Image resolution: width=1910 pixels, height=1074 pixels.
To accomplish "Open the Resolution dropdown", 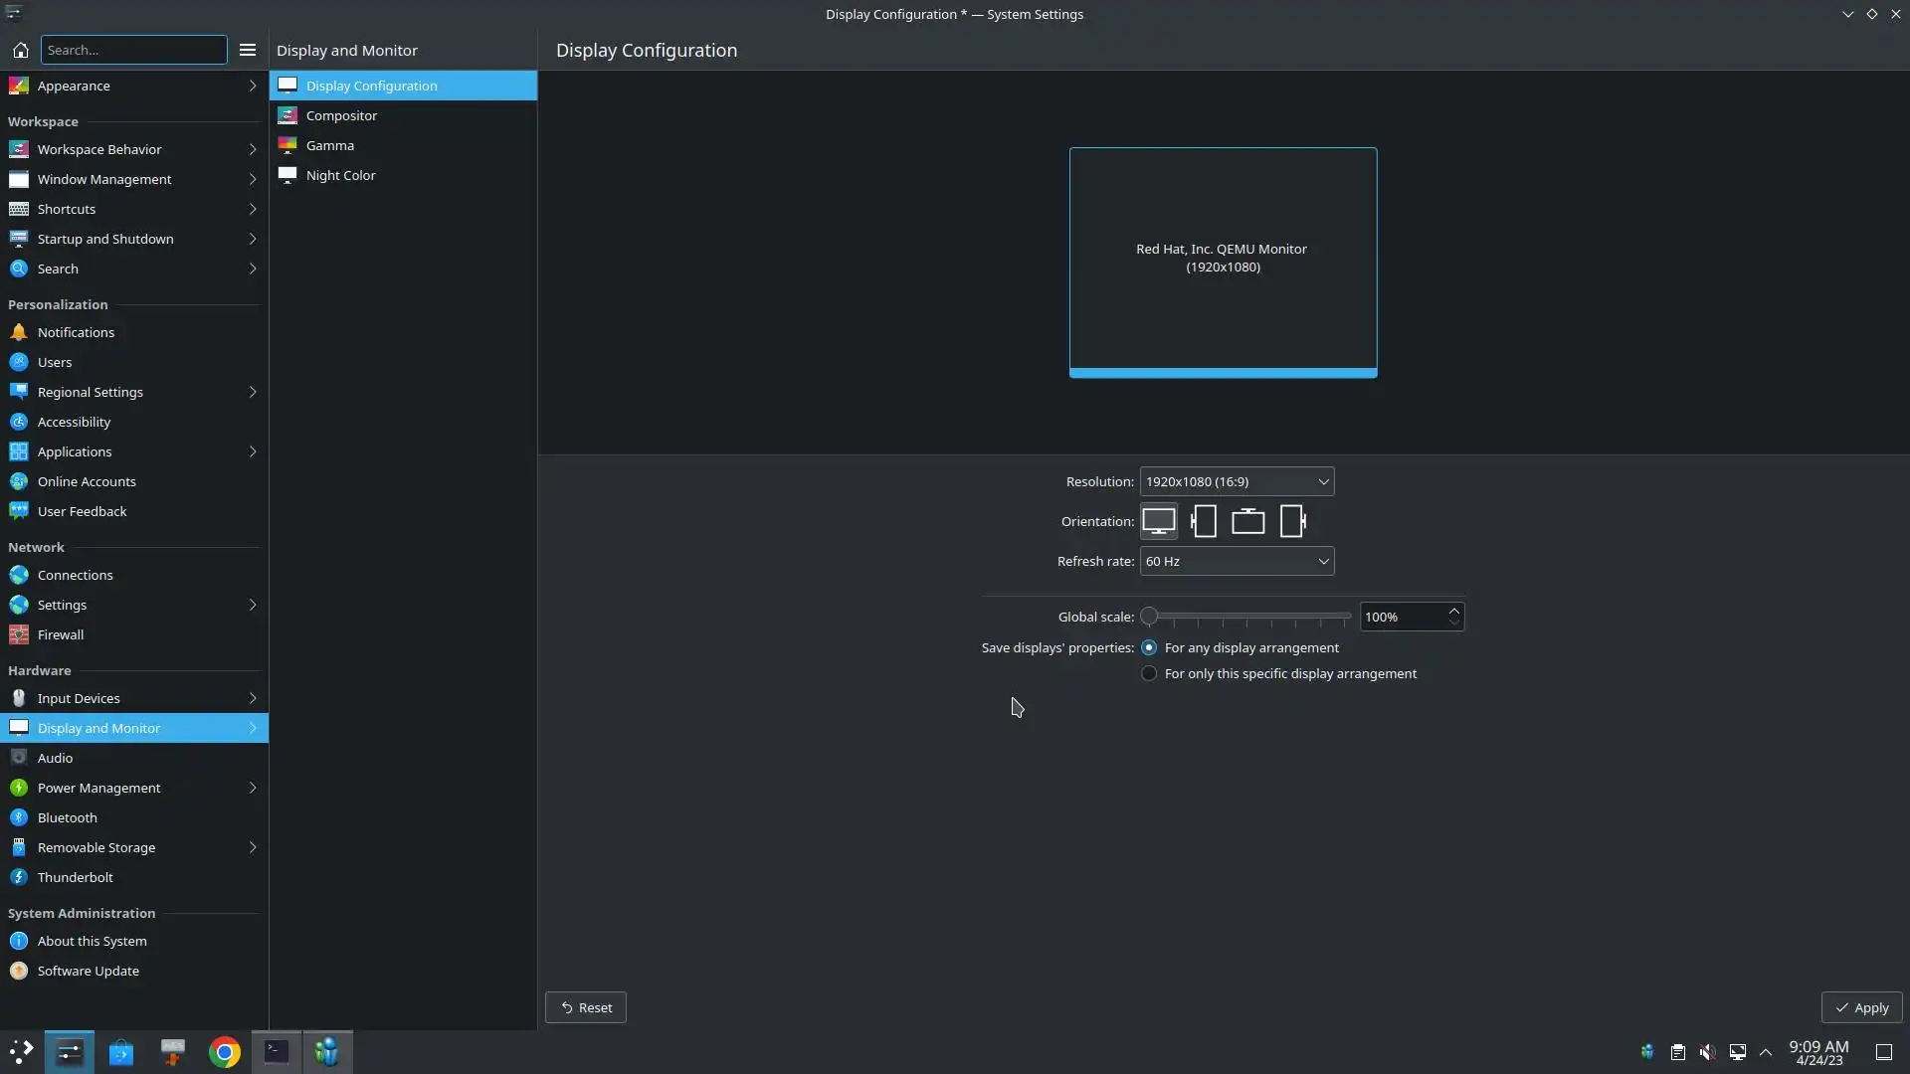I will pyautogui.click(x=1236, y=481).
